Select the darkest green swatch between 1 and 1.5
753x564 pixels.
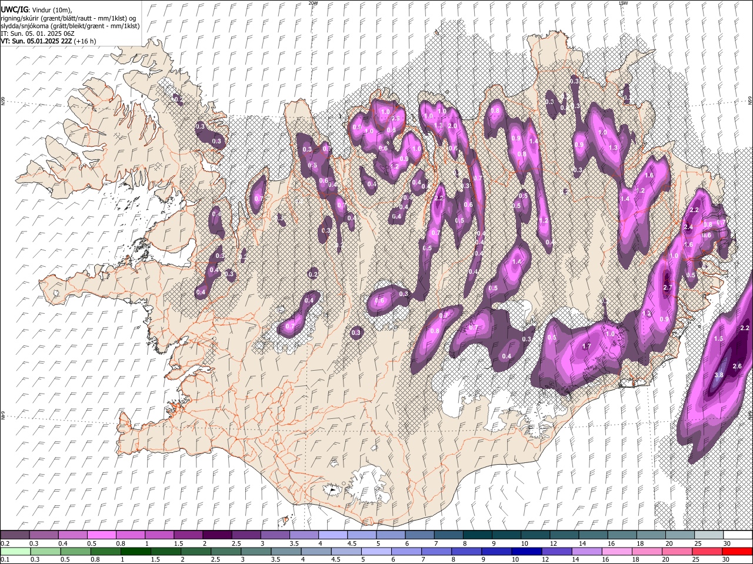click(136, 551)
